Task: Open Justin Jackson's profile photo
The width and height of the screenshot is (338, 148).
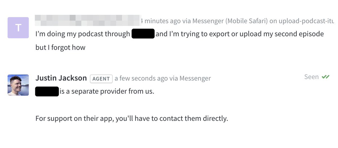Action: (18, 85)
